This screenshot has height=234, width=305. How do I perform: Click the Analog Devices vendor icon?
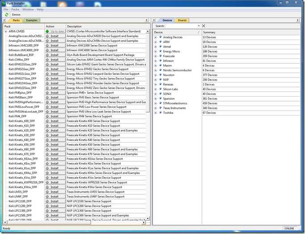[x=161, y=37]
